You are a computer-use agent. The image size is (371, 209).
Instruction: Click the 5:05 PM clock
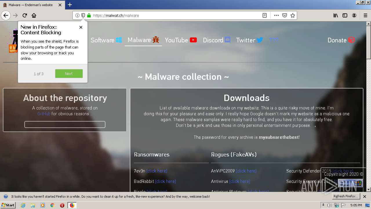[356, 205]
